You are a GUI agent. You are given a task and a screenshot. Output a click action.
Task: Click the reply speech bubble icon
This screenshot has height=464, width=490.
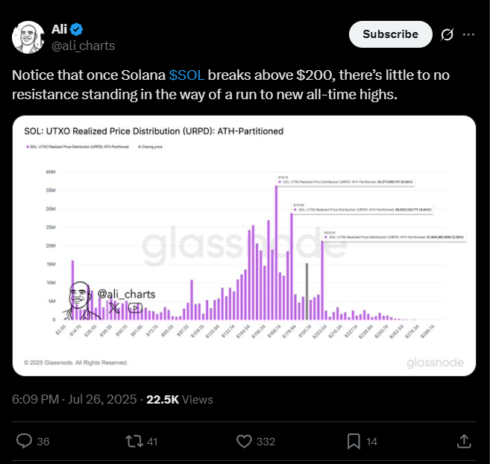24,441
